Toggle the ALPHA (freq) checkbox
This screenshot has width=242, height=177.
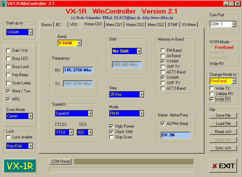coord(163,124)
